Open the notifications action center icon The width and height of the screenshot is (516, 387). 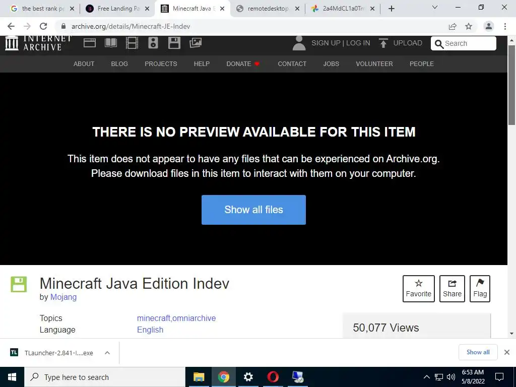click(499, 377)
